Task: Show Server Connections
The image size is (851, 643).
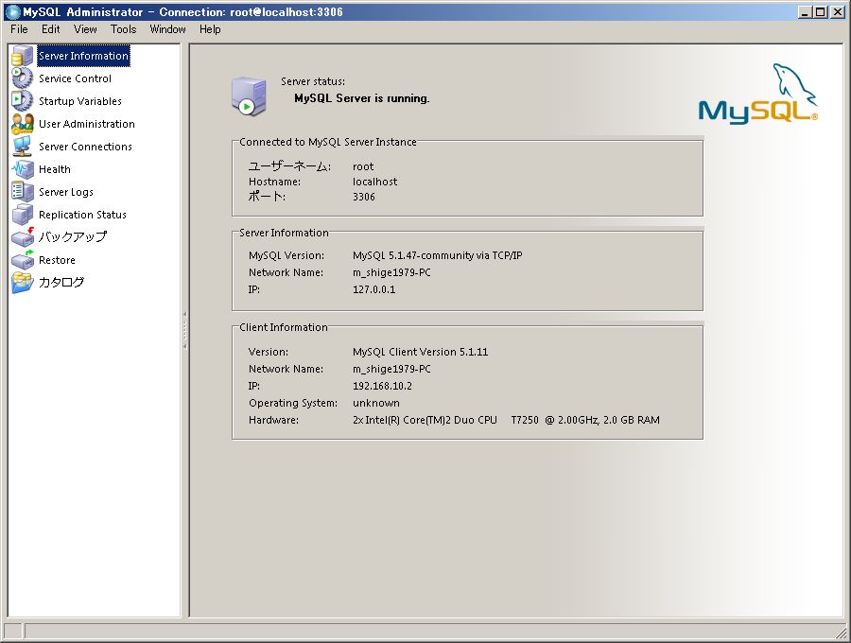Action: click(85, 147)
